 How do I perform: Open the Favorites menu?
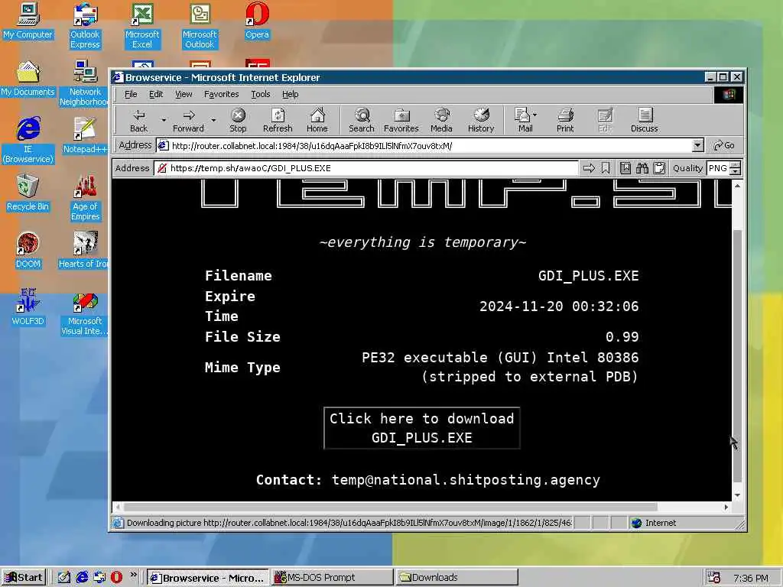coord(221,94)
